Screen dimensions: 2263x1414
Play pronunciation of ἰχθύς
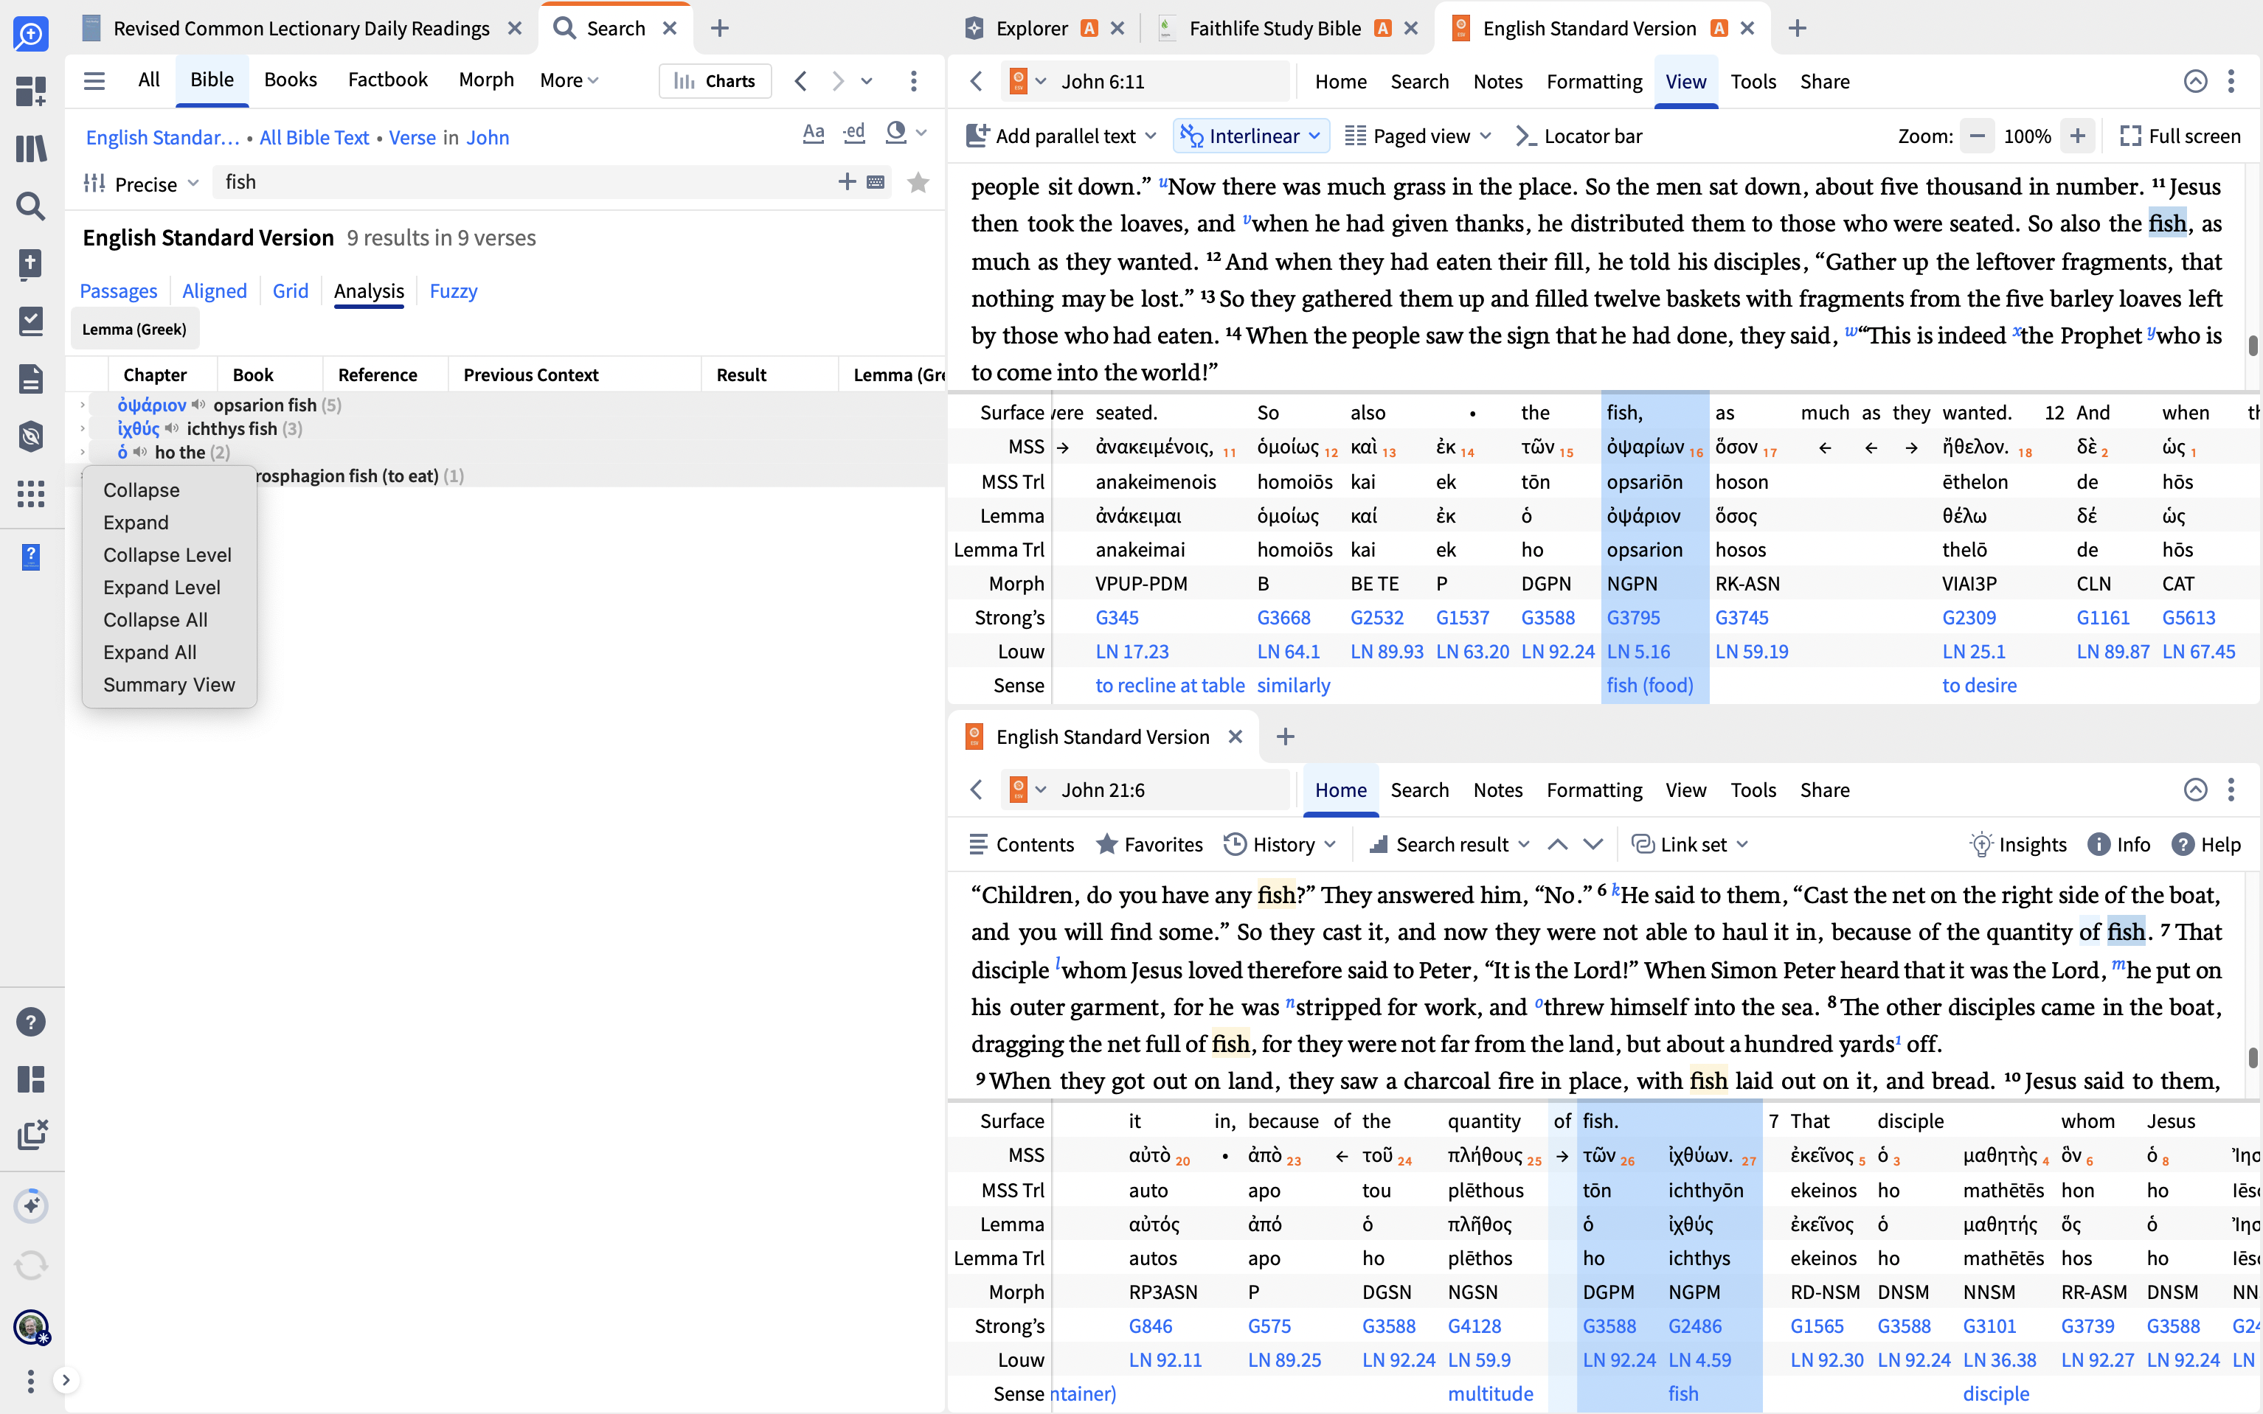click(171, 428)
